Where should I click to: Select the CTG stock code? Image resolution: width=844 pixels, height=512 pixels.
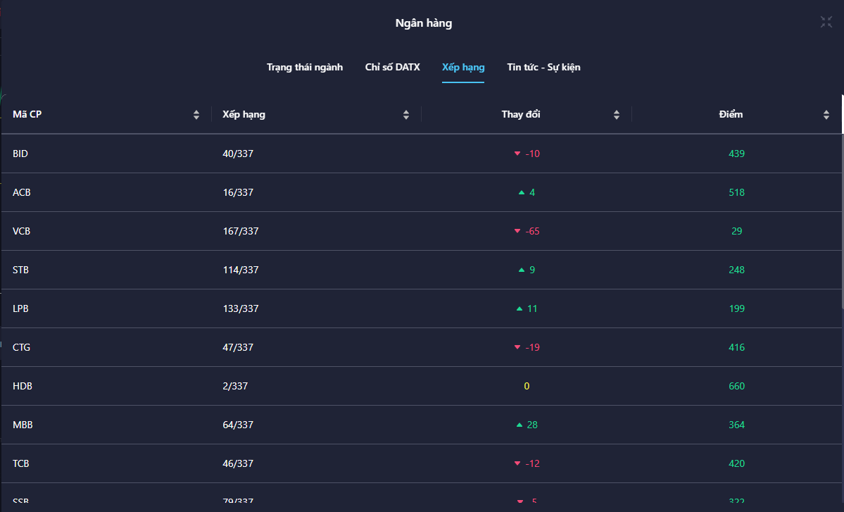pyautogui.click(x=22, y=347)
